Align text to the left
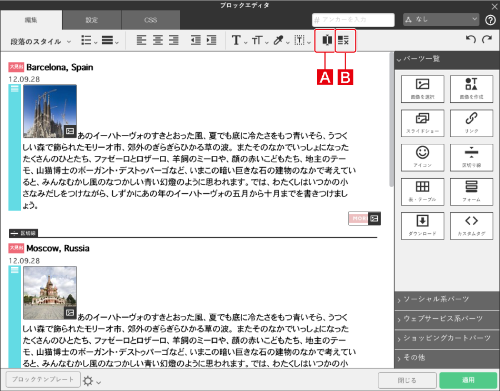The width and height of the screenshot is (500, 391). click(x=141, y=41)
